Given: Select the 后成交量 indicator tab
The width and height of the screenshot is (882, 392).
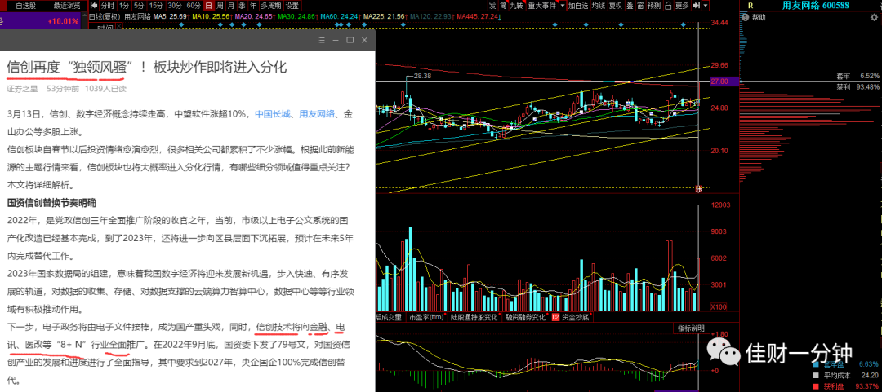Looking at the screenshot, I should click(390, 317).
